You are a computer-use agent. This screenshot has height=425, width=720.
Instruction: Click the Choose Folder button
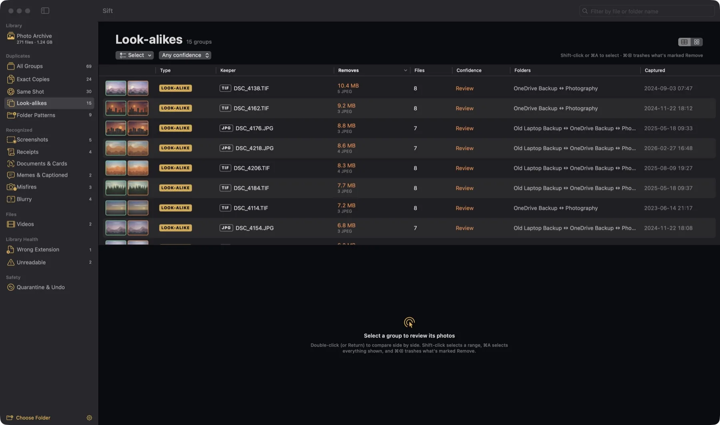pyautogui.click(x=28, y=418)
